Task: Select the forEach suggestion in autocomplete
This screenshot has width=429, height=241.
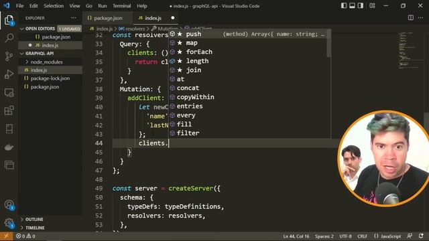Action: click(247, 52)
